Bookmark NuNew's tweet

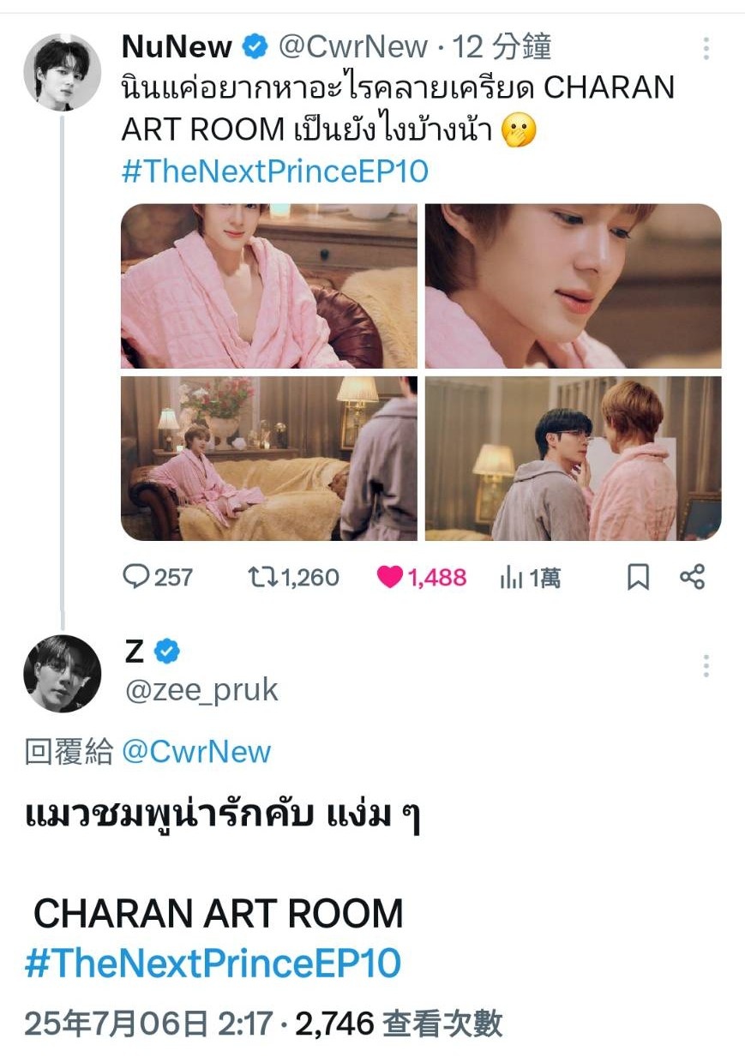tap(638, 578)
